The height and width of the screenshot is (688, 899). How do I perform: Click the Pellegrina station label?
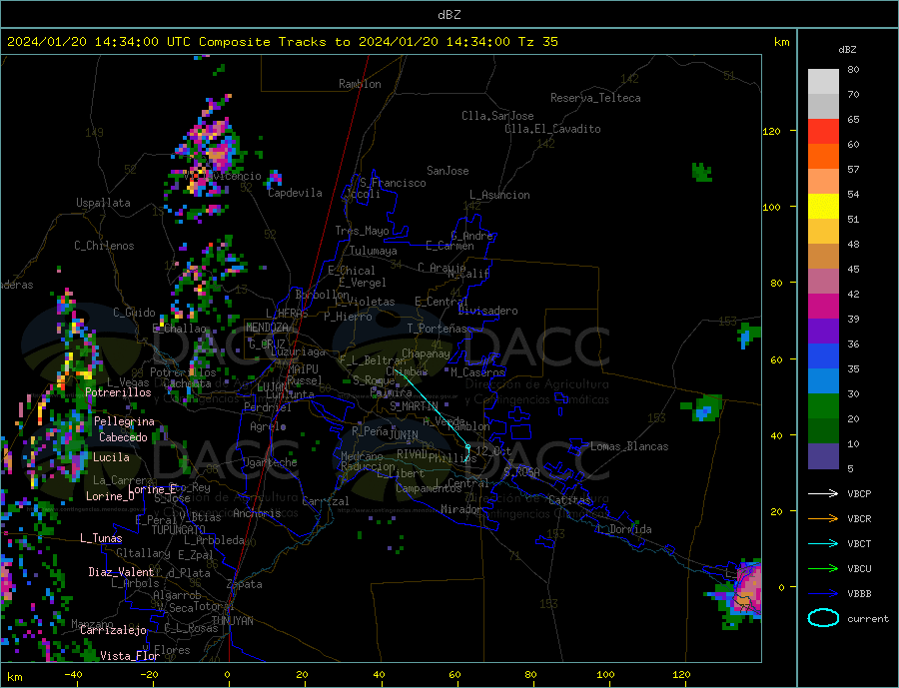coord(124,422)
